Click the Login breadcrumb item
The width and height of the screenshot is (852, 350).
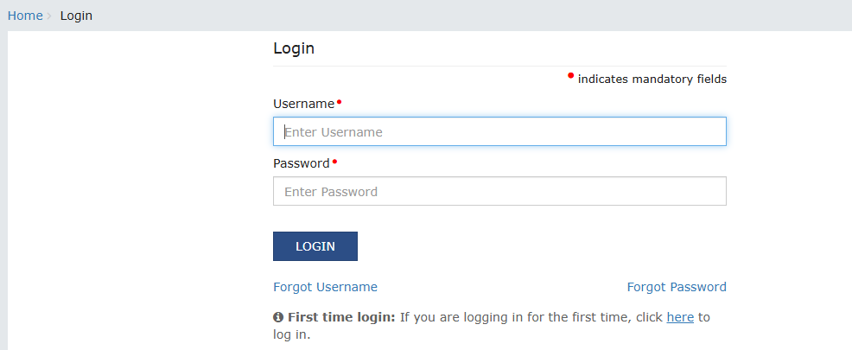point(76,16)
